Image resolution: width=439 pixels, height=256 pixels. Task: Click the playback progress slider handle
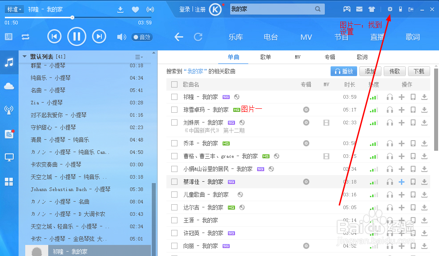click(x=72, y=17)
